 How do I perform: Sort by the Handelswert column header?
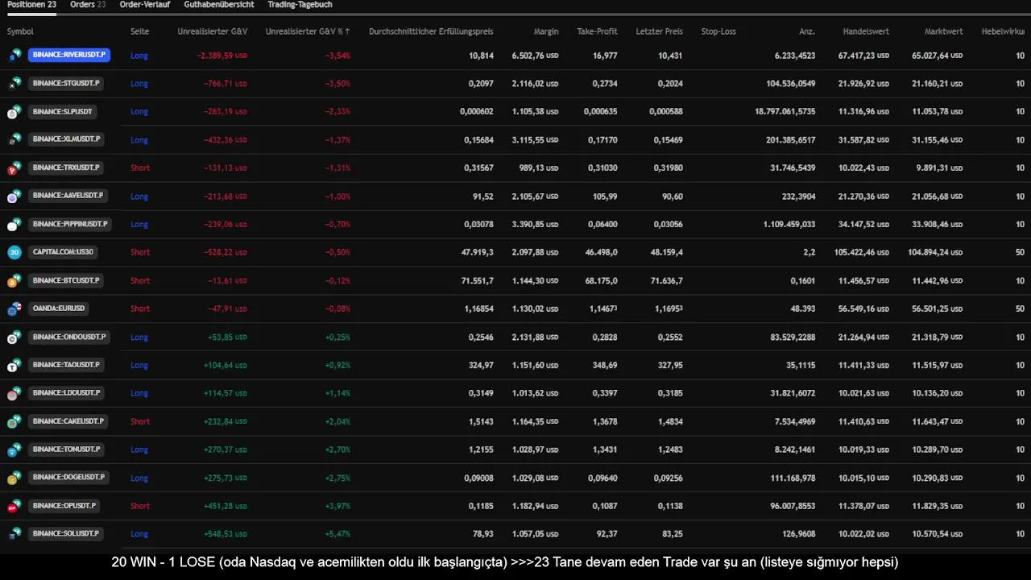pos(866,31)
